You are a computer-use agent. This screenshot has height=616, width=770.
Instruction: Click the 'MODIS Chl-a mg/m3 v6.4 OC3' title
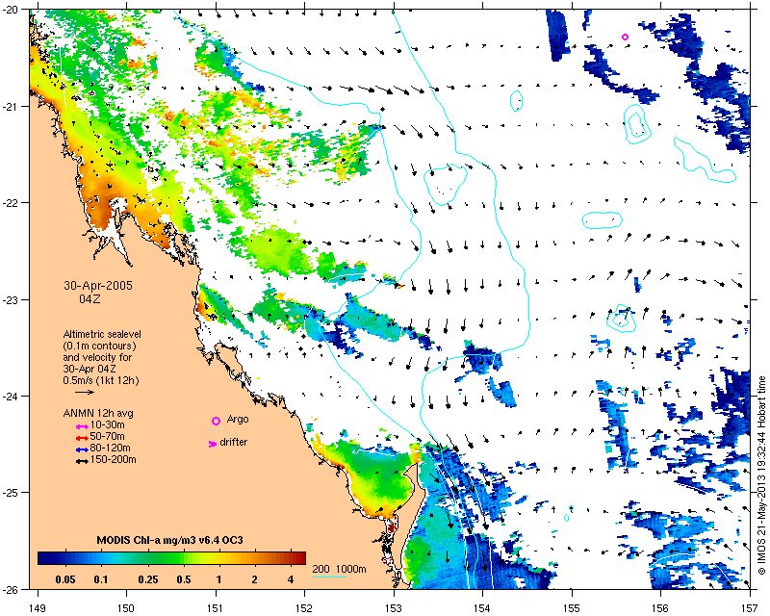(x=170, y=540)
